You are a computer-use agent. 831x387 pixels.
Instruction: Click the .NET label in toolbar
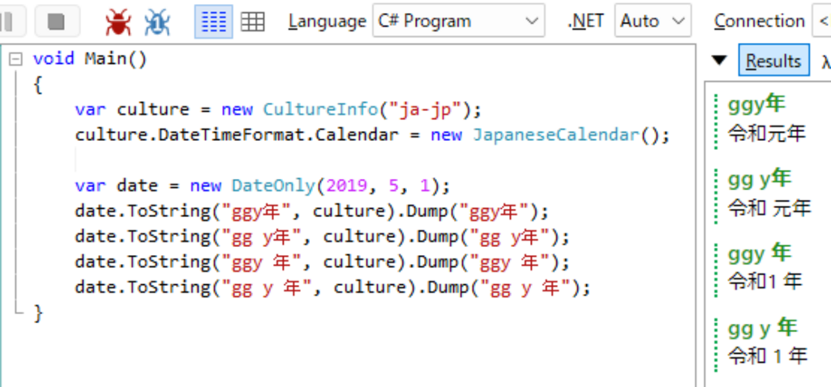tap(585, 21)
